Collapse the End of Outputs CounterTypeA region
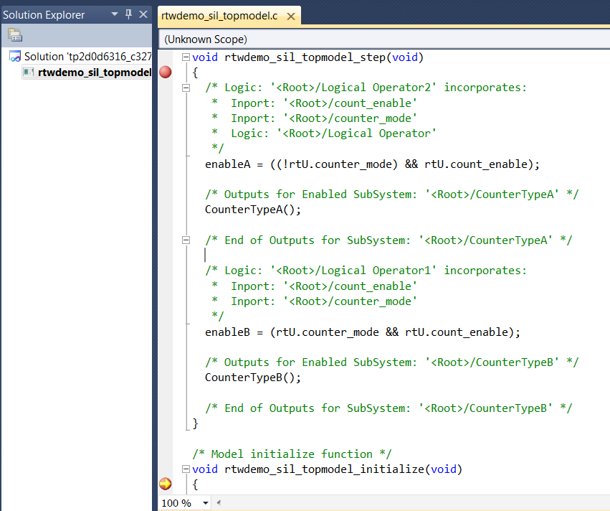 pos(186,240)
